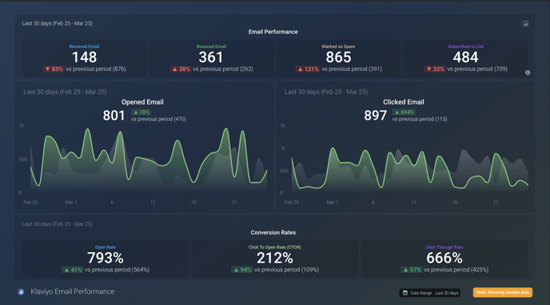Select the Received Email metric card
The height and width of the screenshot is (305, 550).
point(84,58)
